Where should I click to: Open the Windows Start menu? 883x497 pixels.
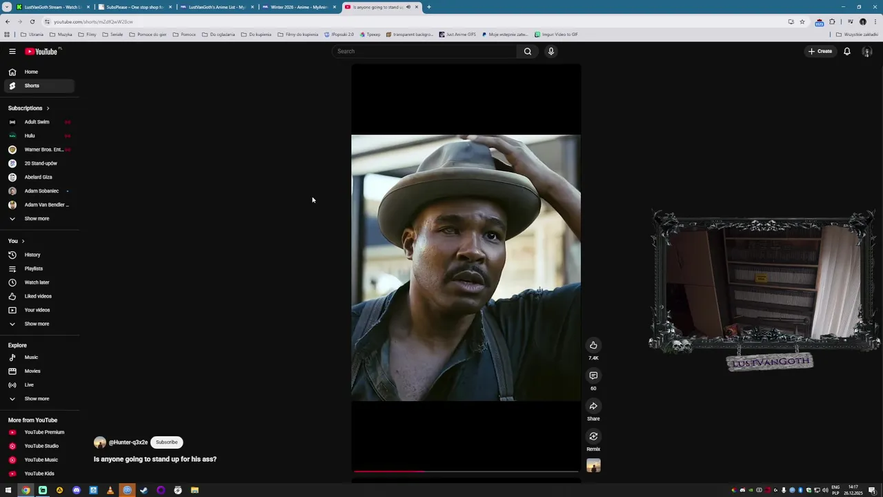click(x=8, y=490)
